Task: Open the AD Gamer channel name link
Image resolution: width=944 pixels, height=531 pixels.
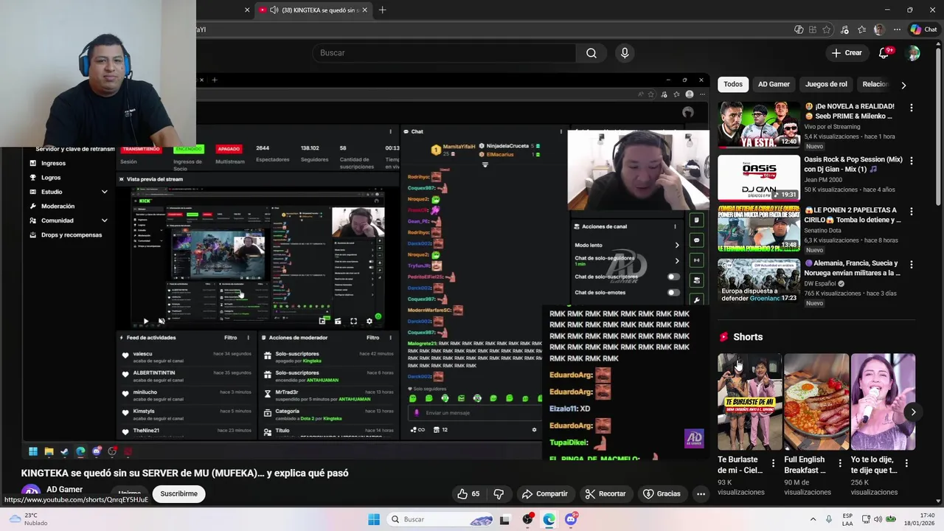Action: [x=65, y=490]
